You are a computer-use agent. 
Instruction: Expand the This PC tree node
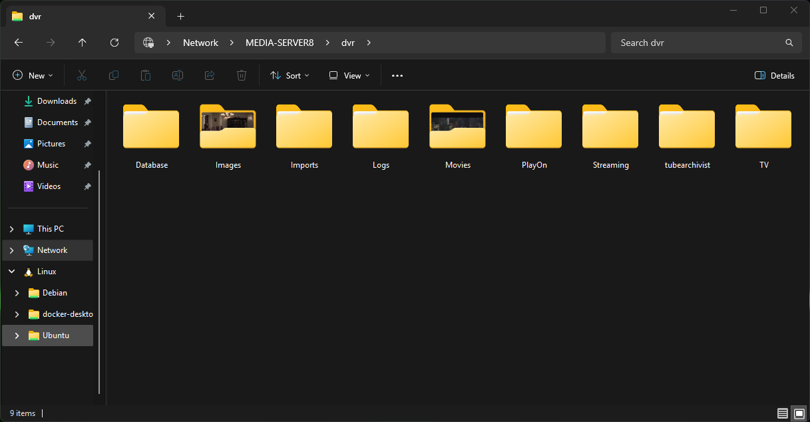11,229
